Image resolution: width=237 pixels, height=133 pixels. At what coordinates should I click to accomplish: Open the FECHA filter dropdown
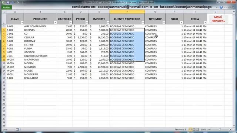(x=205, y=23)
